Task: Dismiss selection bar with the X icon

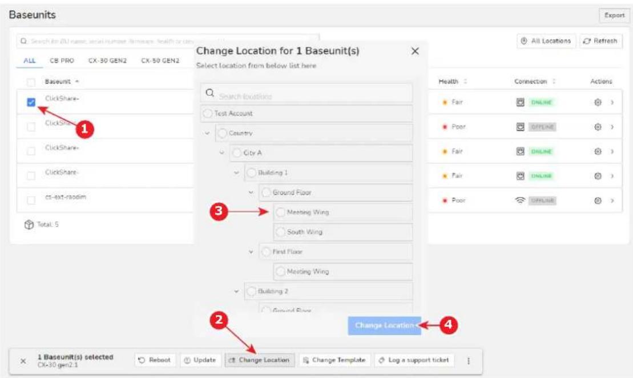Action: click(x=23, y=361)
